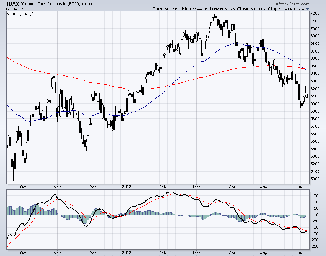Click the $DAX ticker symbol title
The width and height of the screenshot is (326, 256).
tap(13, 4)
